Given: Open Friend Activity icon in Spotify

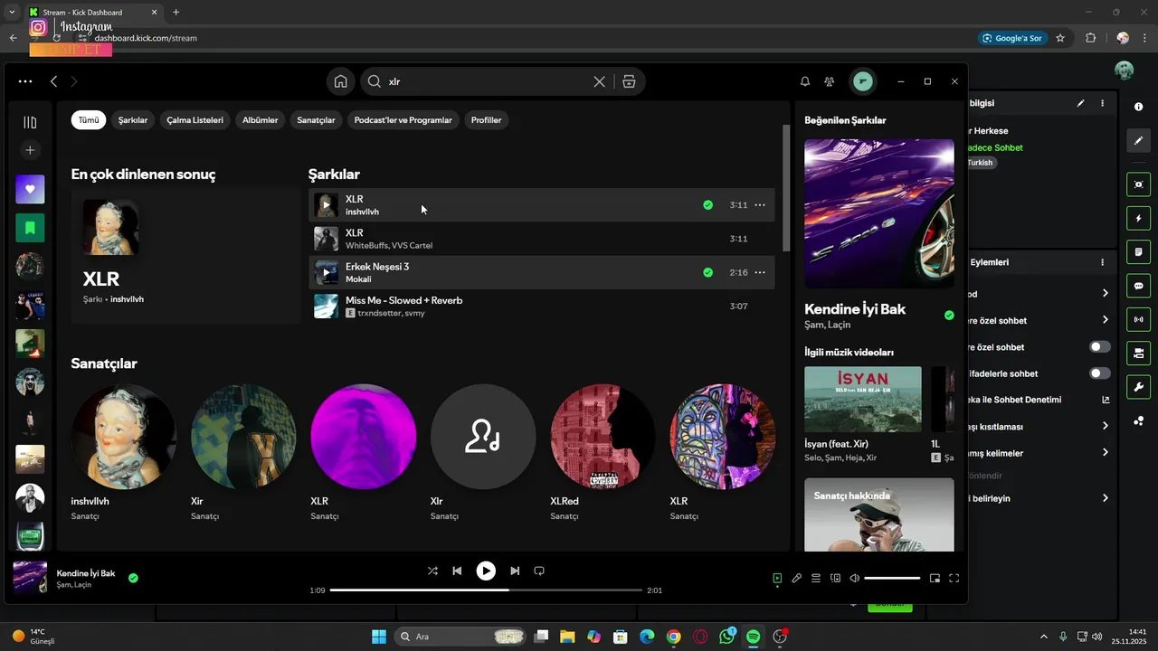Looking at the screenshot, I should [x=830, y=81].
